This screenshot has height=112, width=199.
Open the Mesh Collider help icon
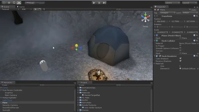tap(194, 41)
